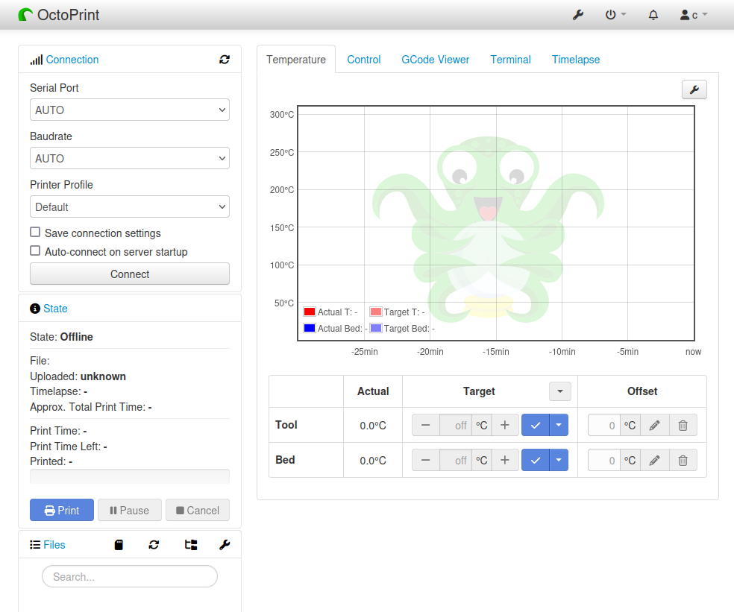The width and height of the screenshot is (734, 612).
Task: Open GCode Viewer tab
Action: (436, 60)
